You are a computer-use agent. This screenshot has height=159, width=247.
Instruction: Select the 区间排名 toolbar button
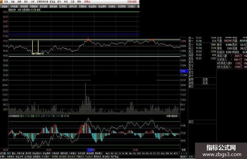[63, 7]
